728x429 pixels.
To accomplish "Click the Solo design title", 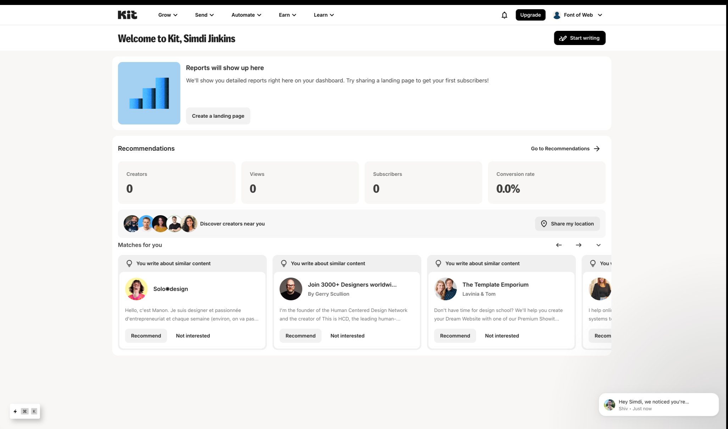I will [x=170, y=289].
